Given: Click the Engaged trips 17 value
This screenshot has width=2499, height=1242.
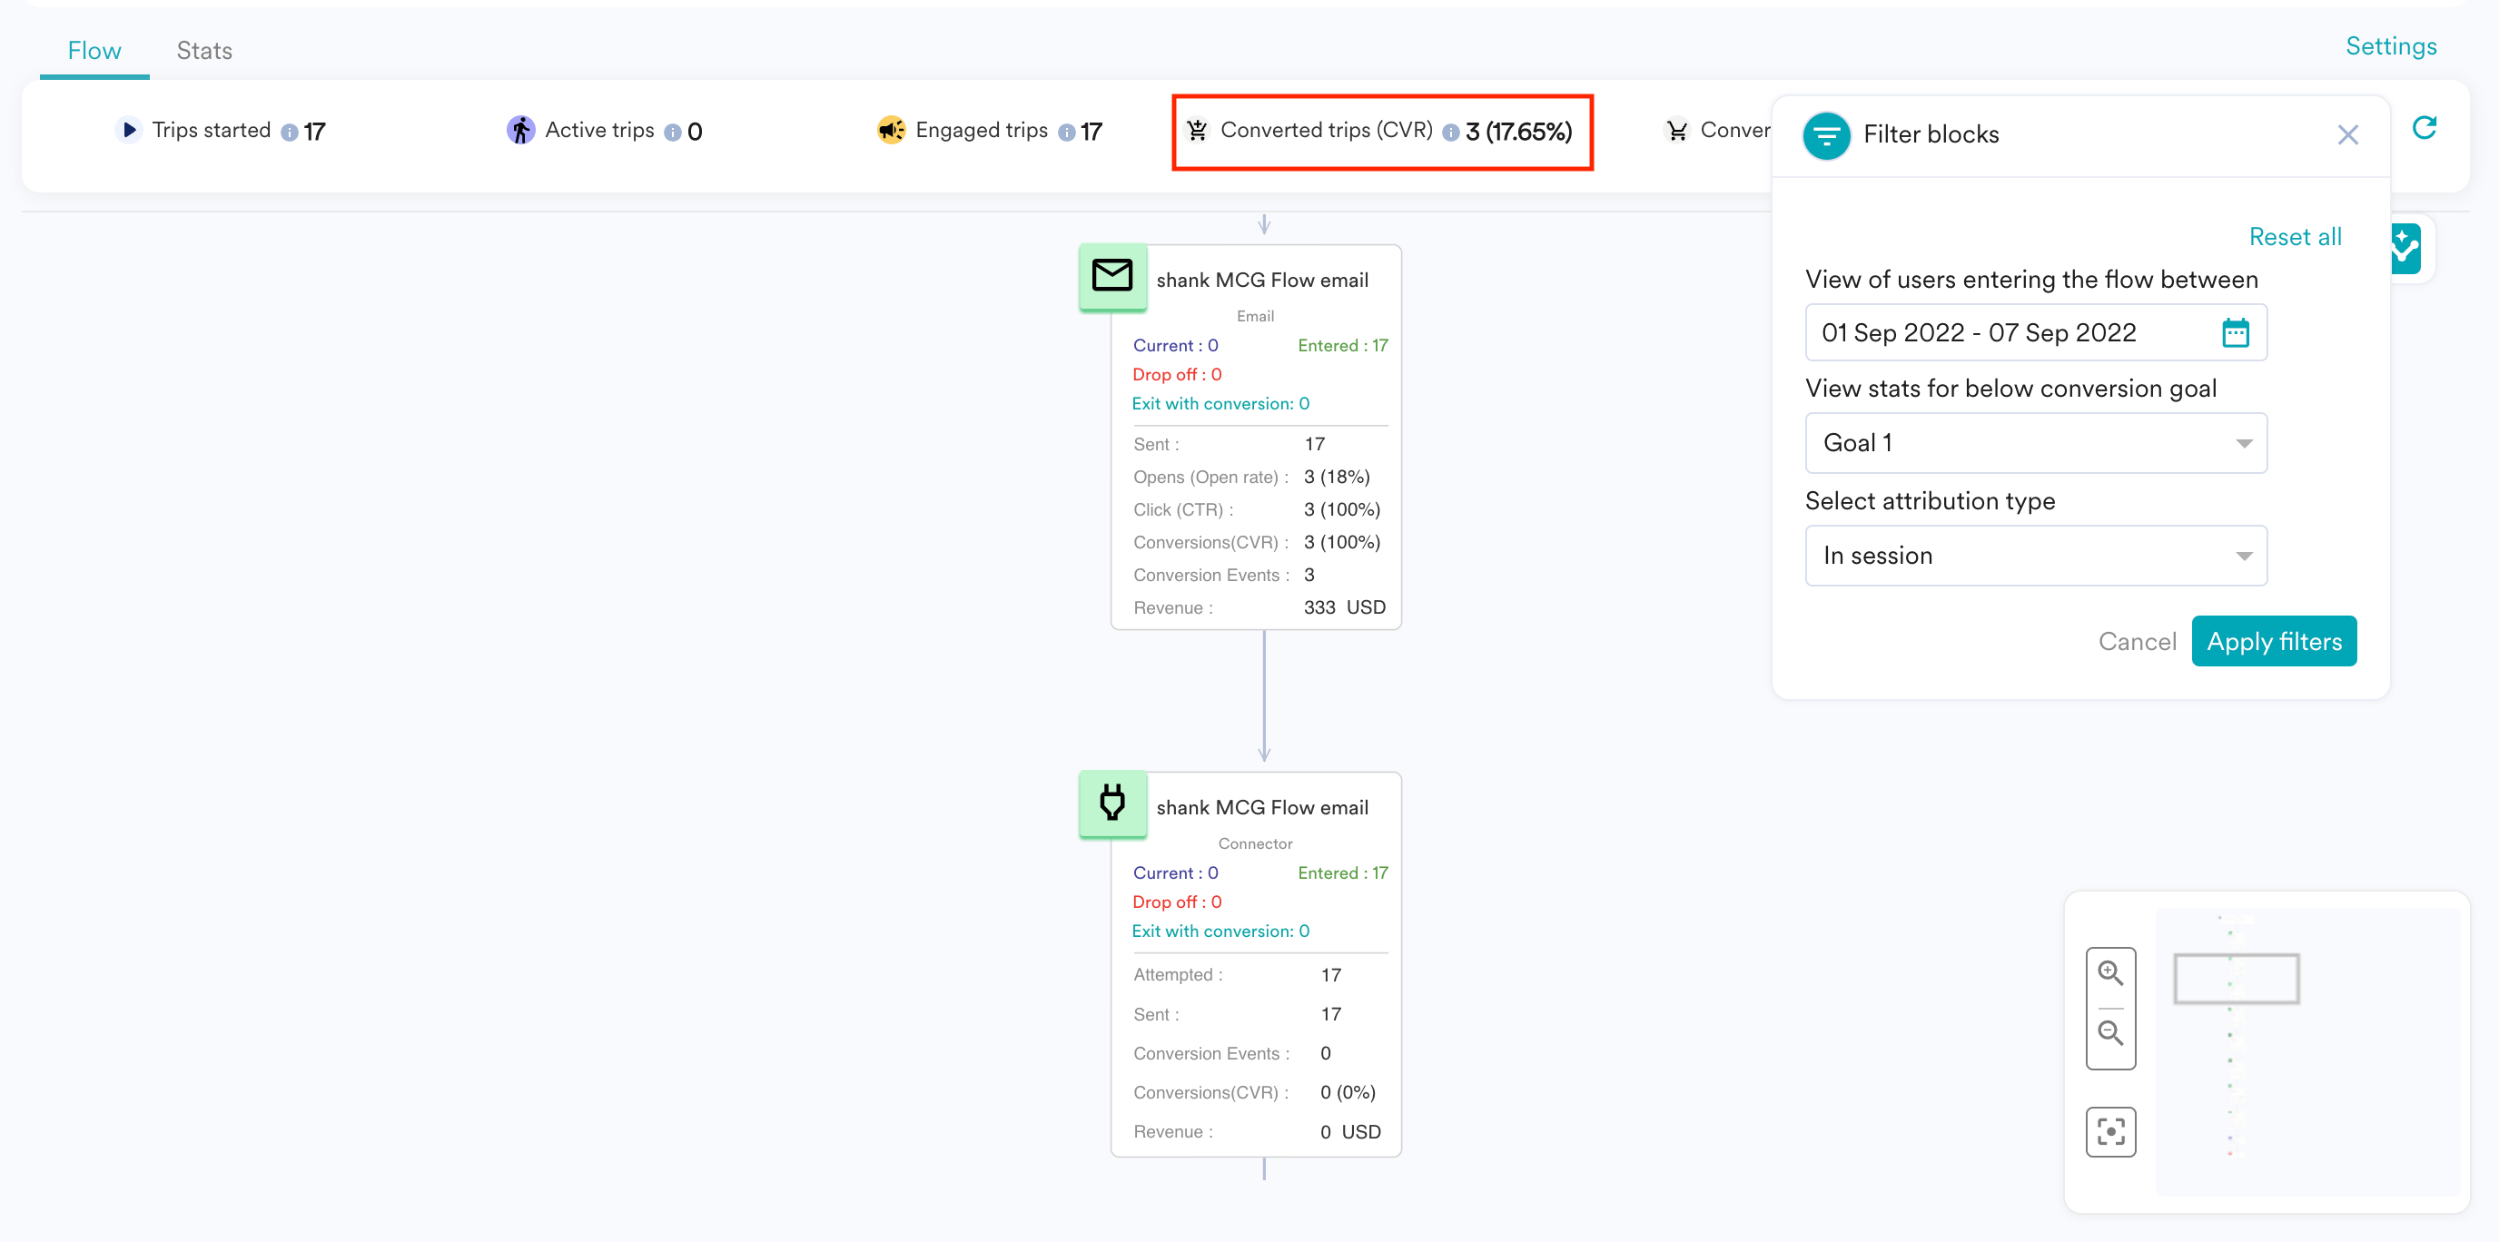Looking at the screenshot, I should click(x=1091, y=132).
